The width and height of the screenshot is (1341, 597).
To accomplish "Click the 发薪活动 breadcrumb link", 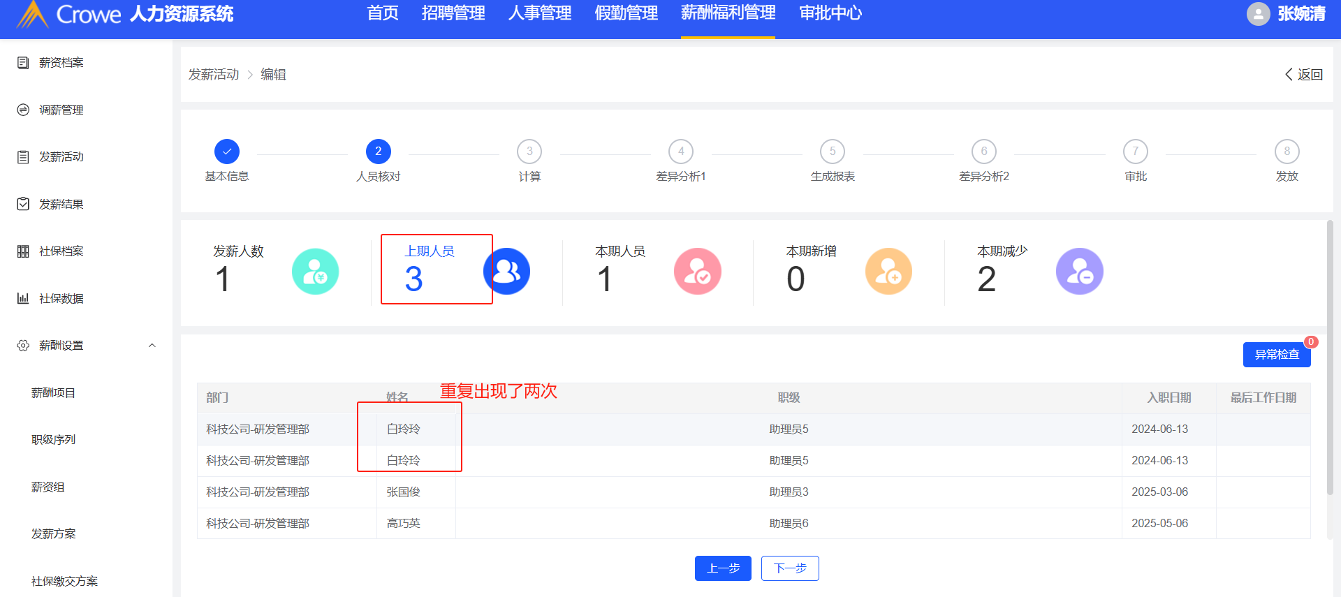I will pos(214,75).
